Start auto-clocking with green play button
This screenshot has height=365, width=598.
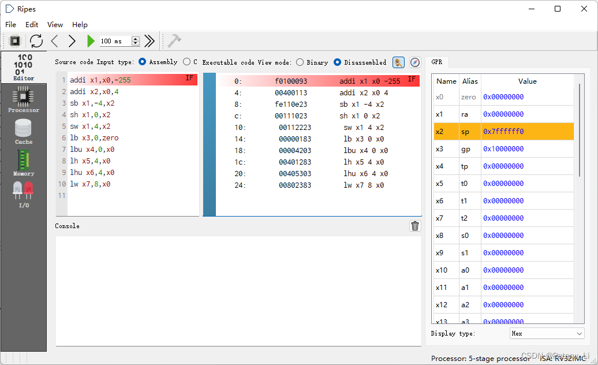91,41
